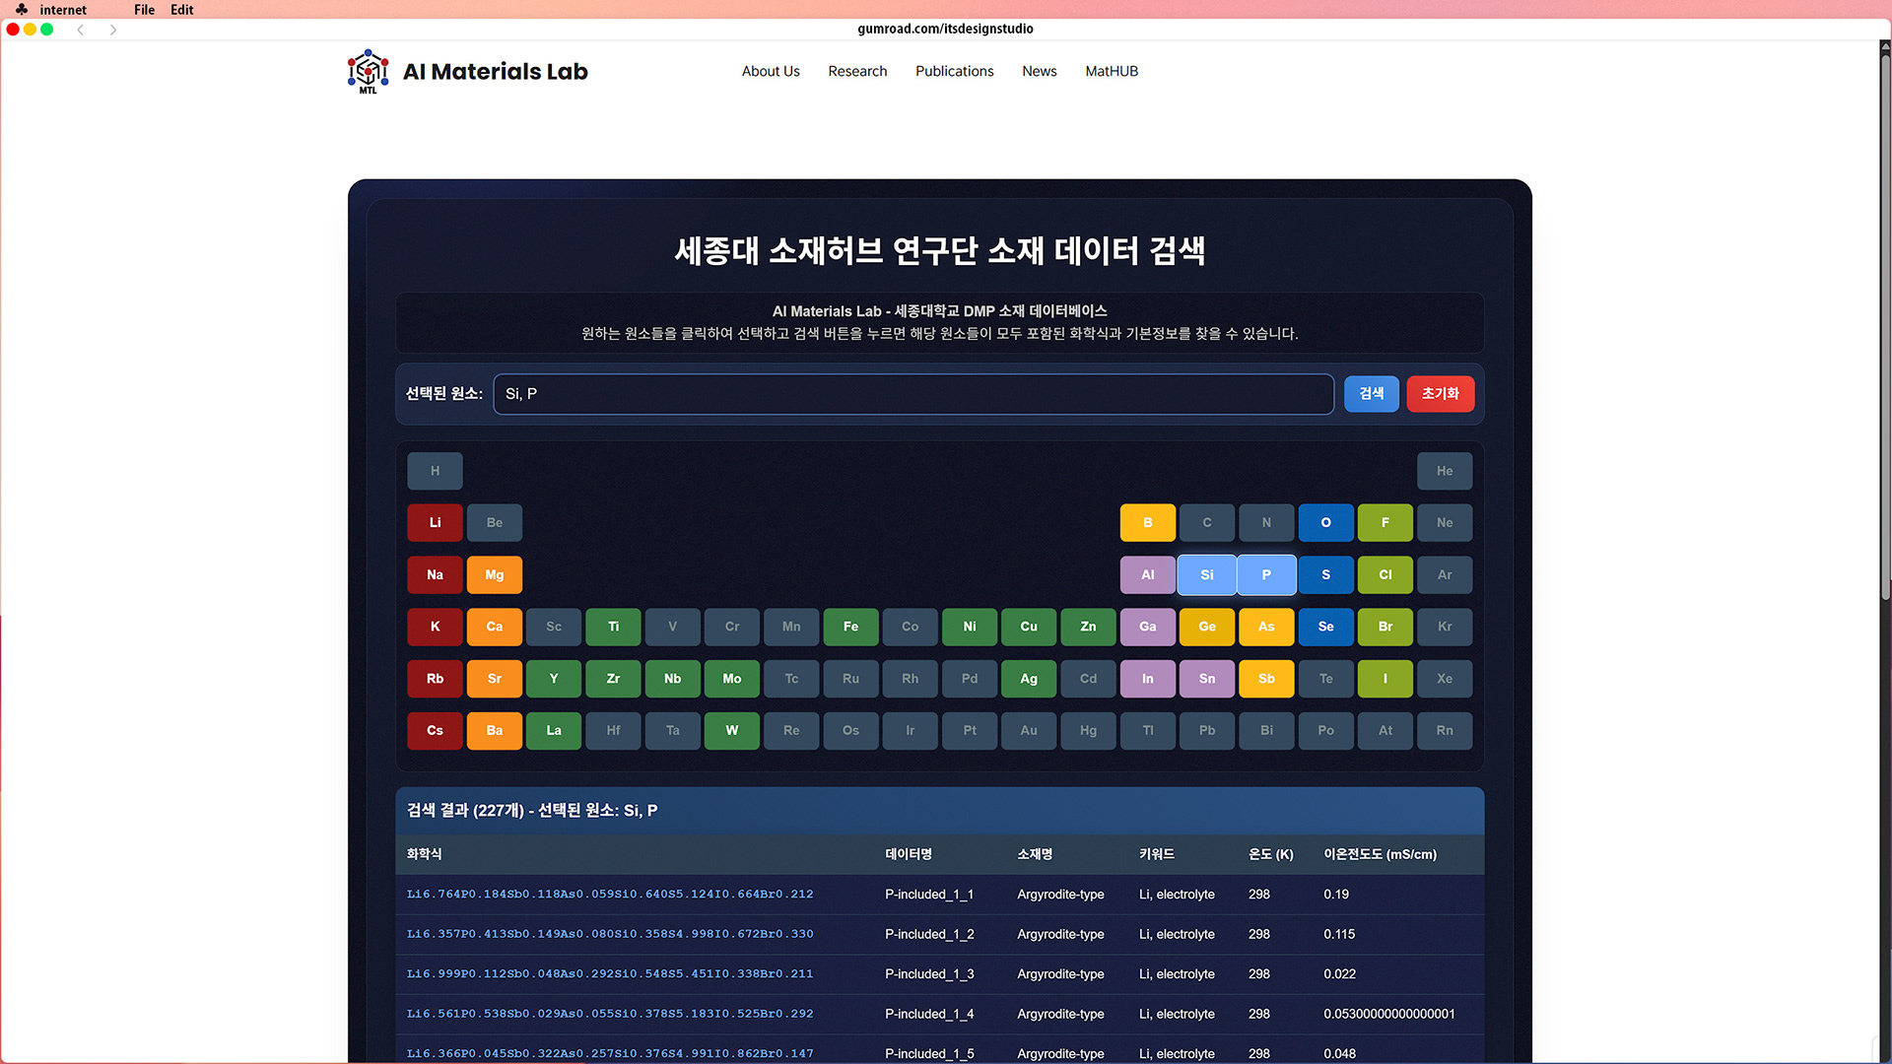The image size is (1892, 1064).
Task: Open the Research menu item
Action: point(857,71)
